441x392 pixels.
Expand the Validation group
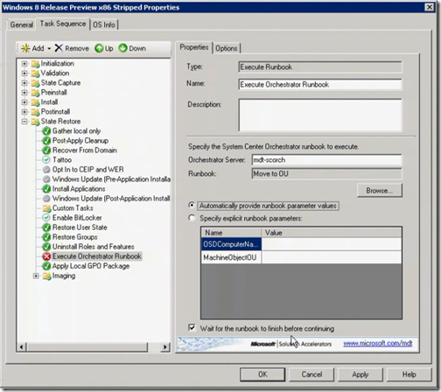click(24, 73)
